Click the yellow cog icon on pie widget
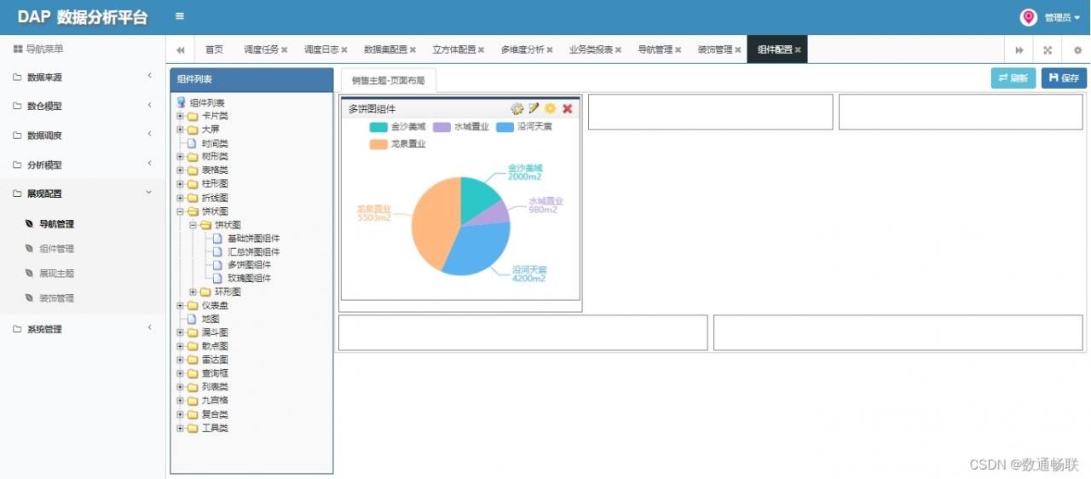 (x=551, y=108)
